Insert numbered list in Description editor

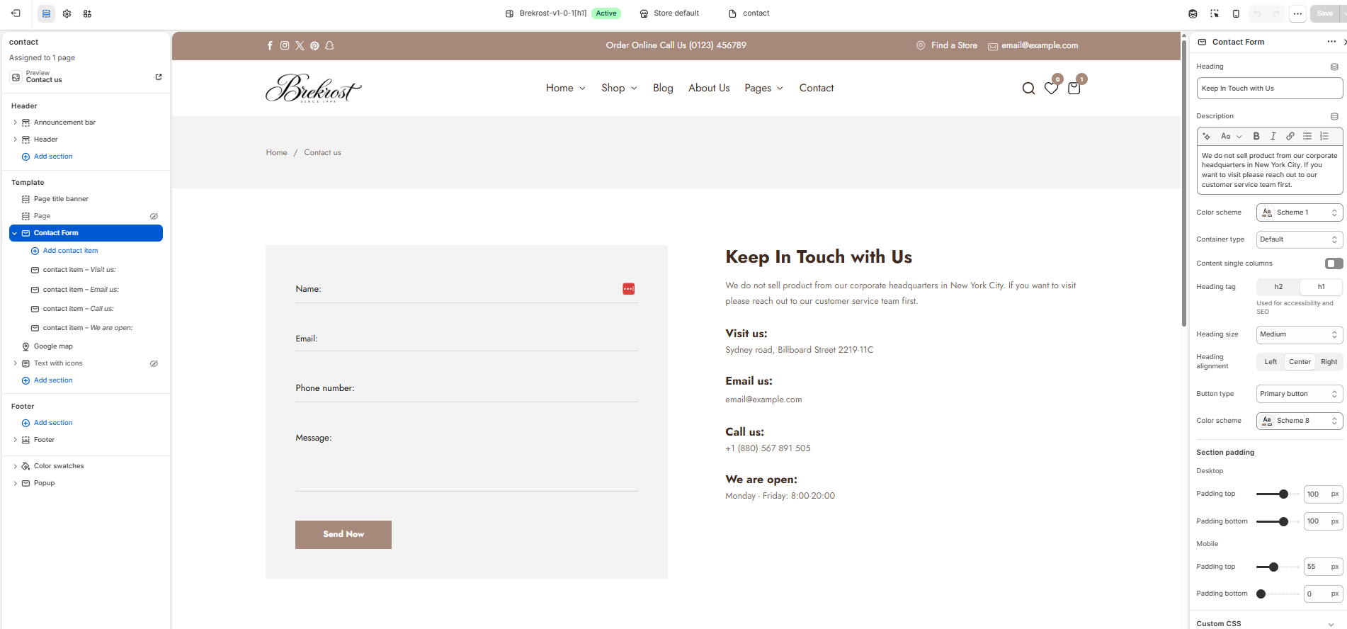pos(1324,136)
